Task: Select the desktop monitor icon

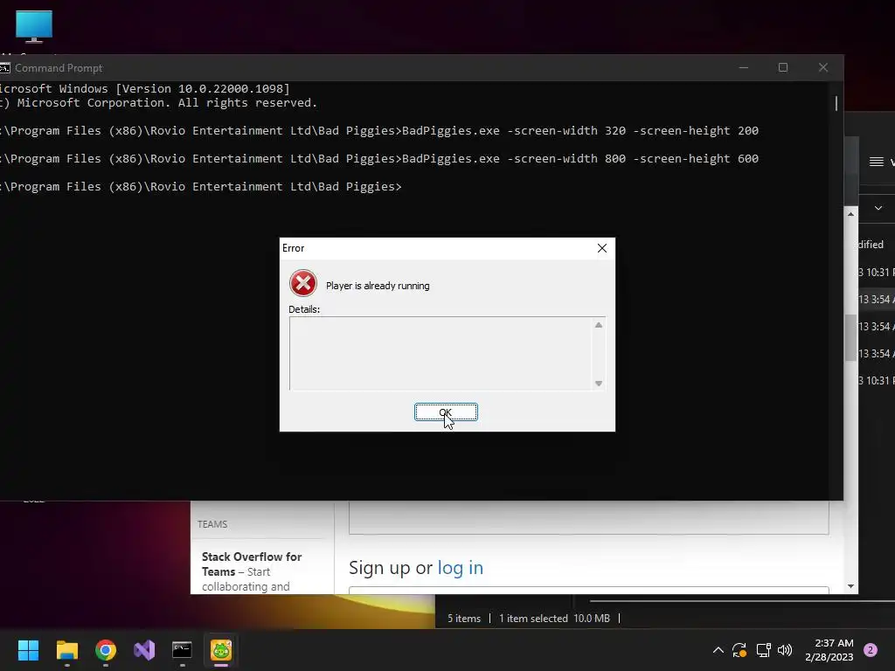Action: coord(34,27)
